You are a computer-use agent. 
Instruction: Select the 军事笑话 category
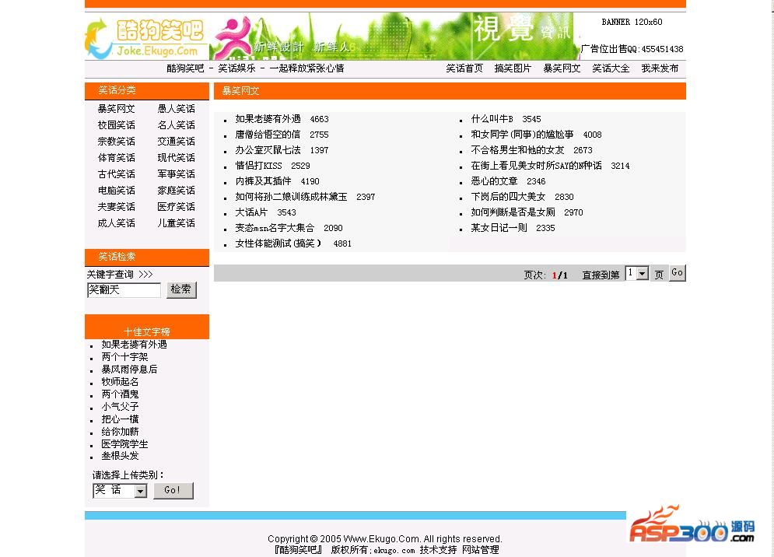tap(176, 173)
